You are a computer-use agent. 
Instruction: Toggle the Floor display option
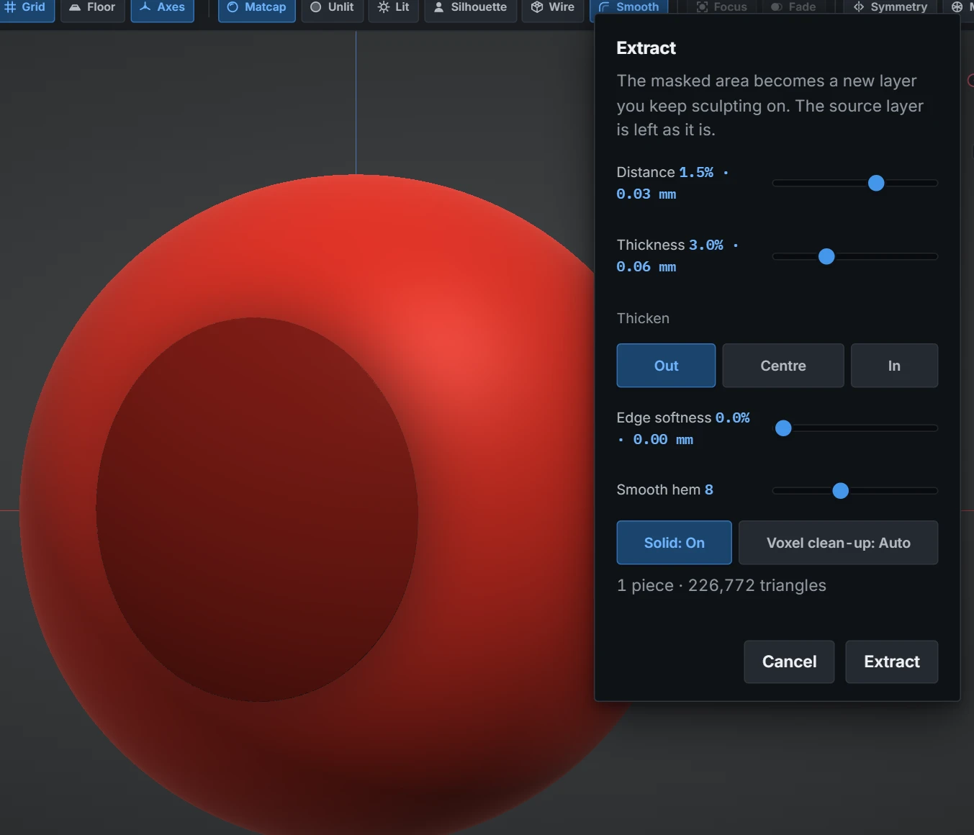coord(93,8)
